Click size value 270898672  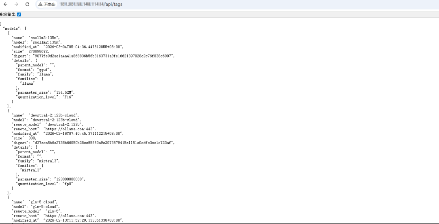tap(39, 51)
